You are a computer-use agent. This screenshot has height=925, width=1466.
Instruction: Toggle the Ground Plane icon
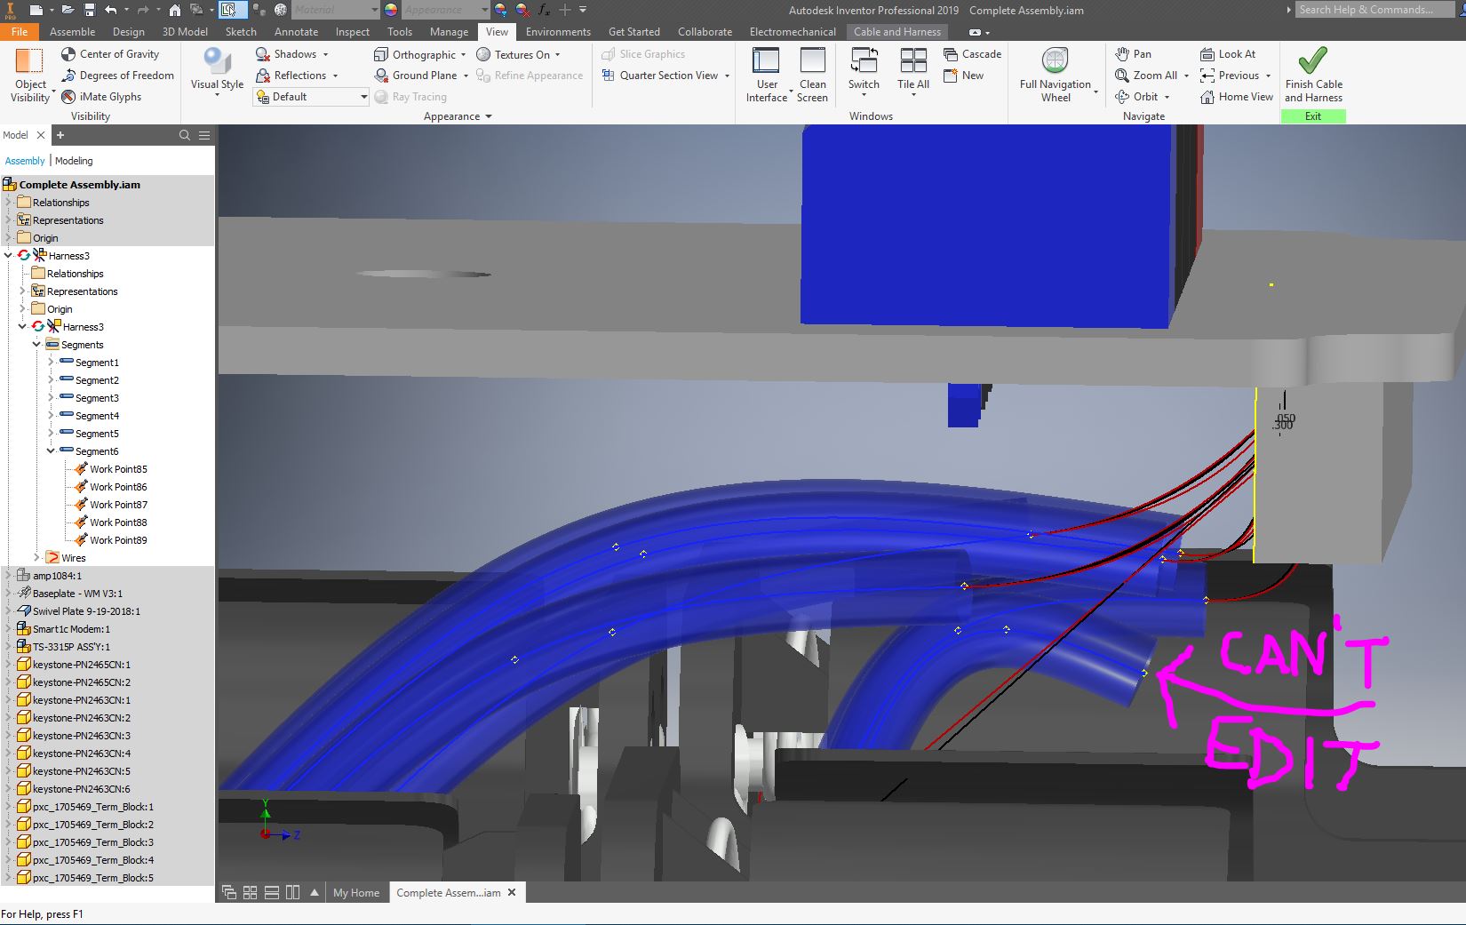[x=381, y=76]
